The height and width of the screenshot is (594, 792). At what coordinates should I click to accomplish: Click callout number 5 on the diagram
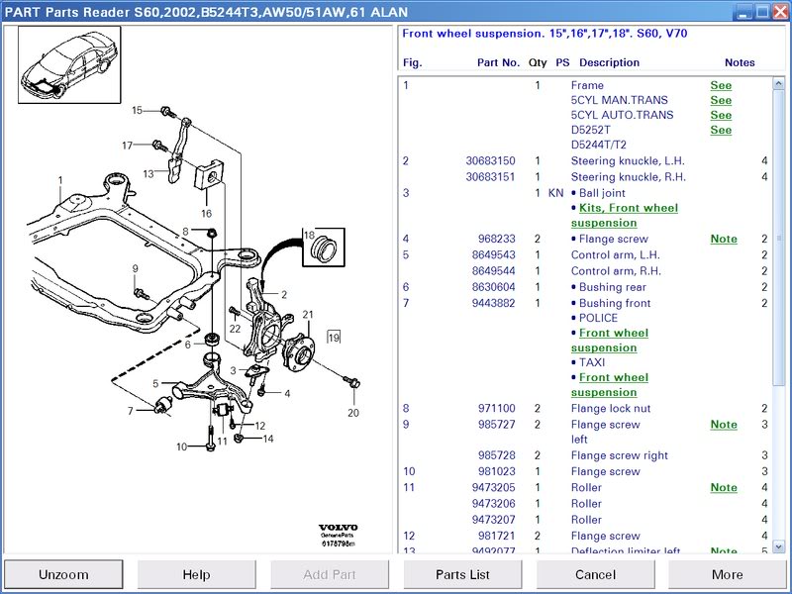(155, 383)
